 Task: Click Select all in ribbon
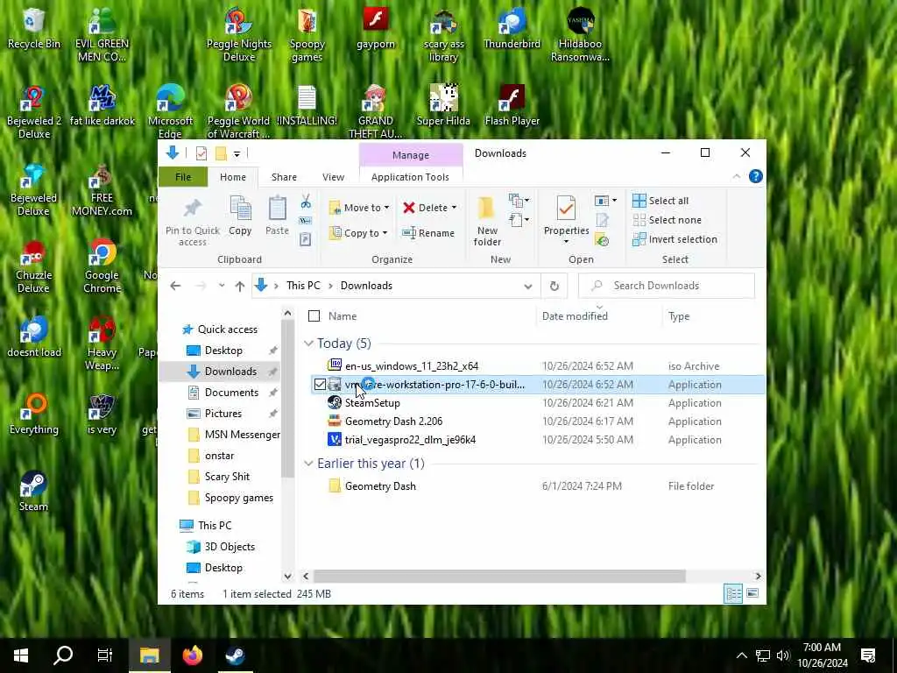[660, 201]
